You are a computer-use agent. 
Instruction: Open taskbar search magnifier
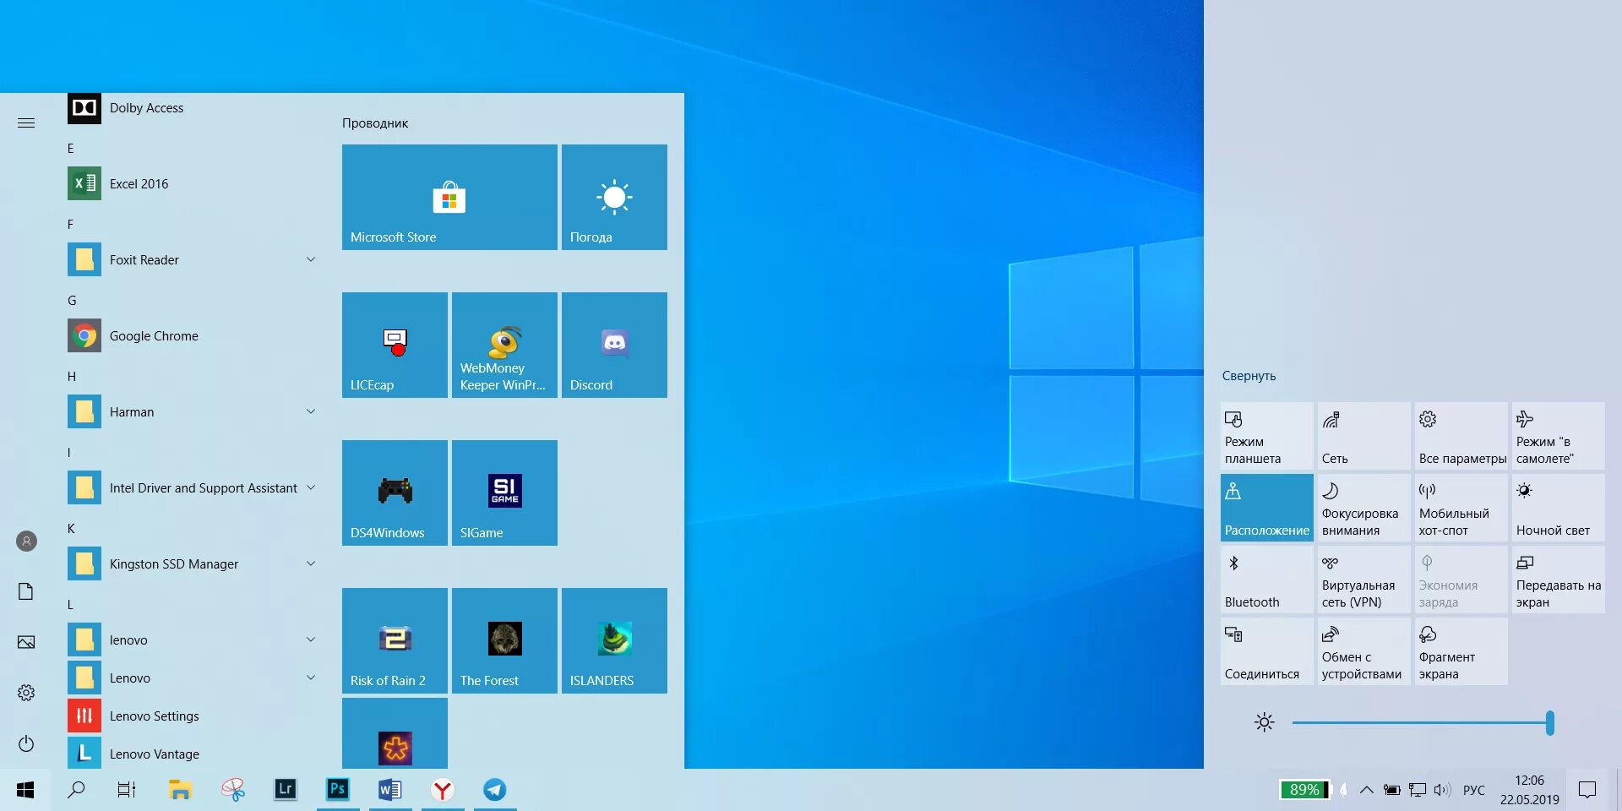coord(76,789)
